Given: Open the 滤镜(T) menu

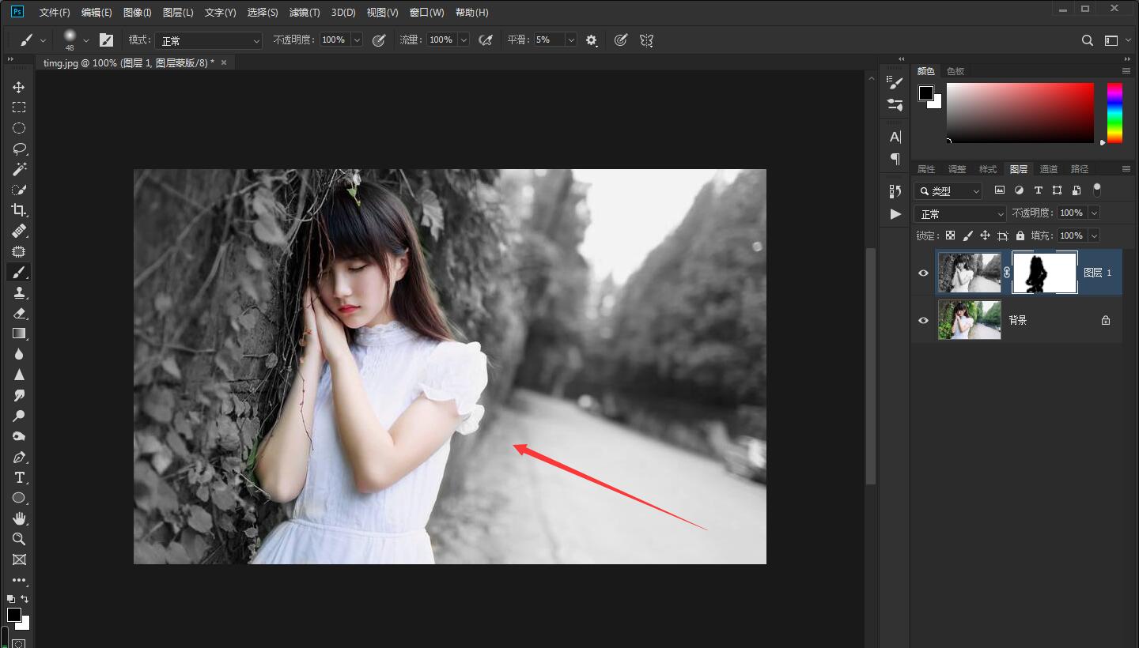Looking at the screenshot, I should 305,13.
